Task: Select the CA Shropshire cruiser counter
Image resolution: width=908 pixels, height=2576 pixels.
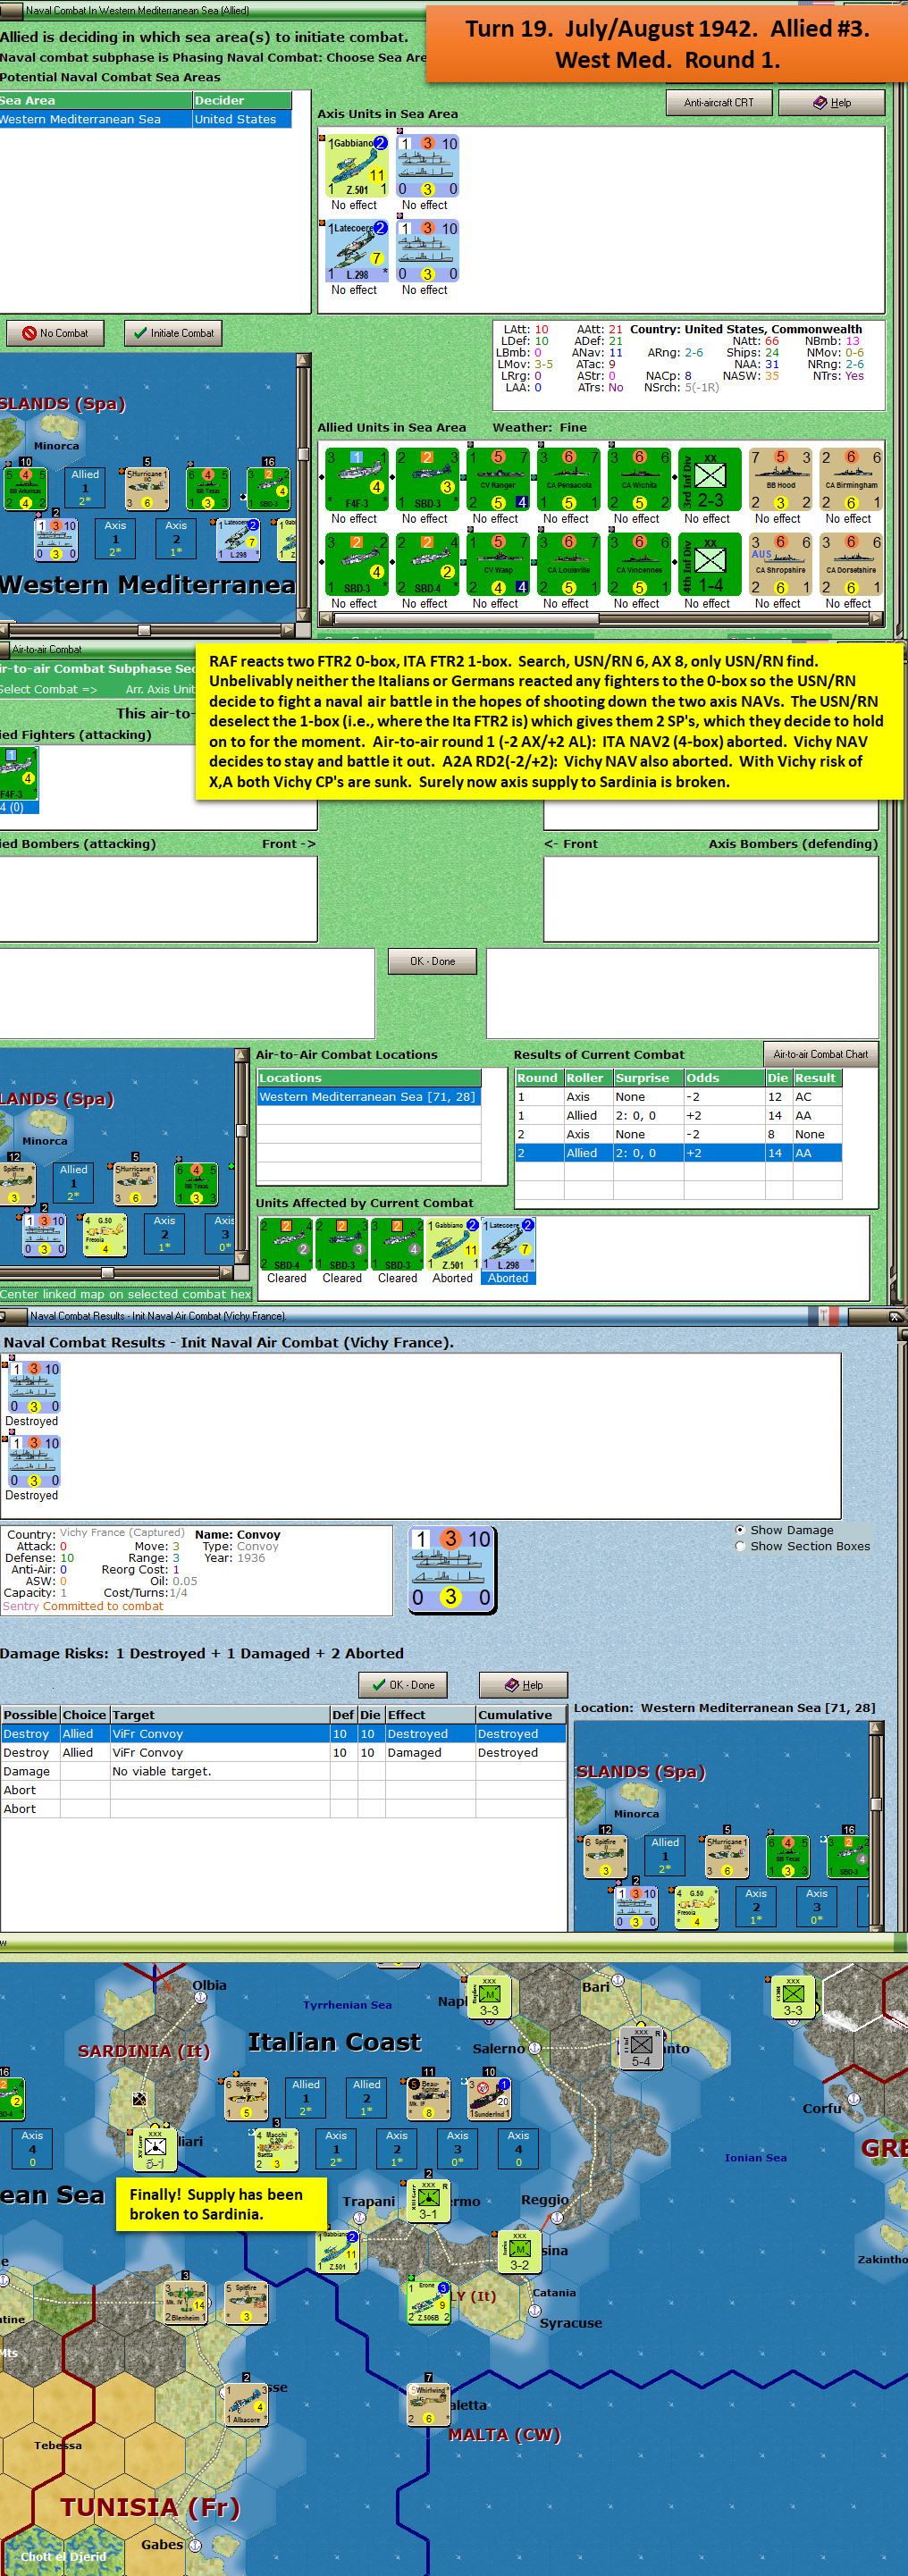Action: 780,565
